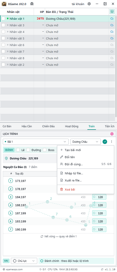Screen dimensions: 117x272
Task: Click the VAI role badge
Action: [x=6, y=261]
